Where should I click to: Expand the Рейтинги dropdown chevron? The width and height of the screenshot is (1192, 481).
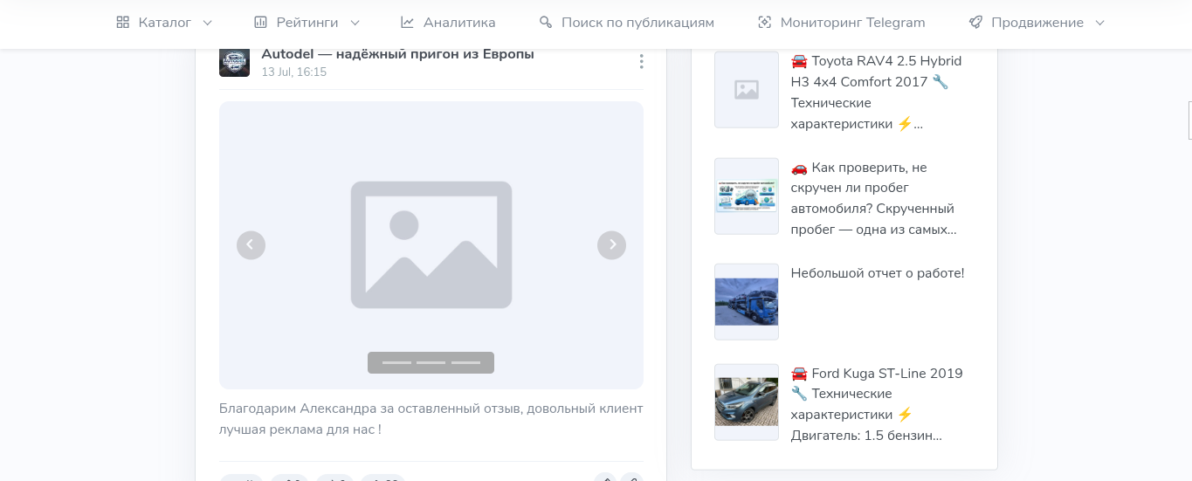[355, 23]
